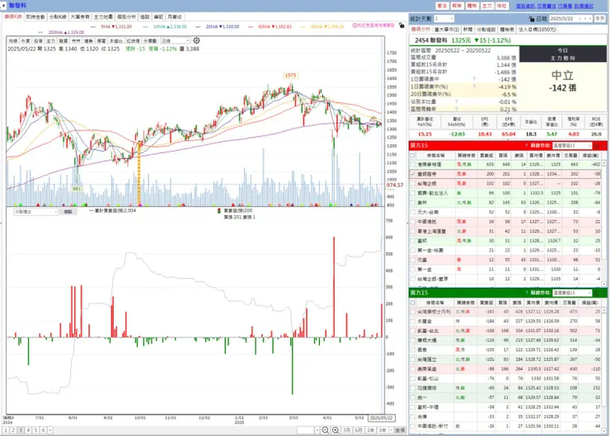Click the lock icon beside 日期
The width and height of the screenshot is (610, 436).
532,19
